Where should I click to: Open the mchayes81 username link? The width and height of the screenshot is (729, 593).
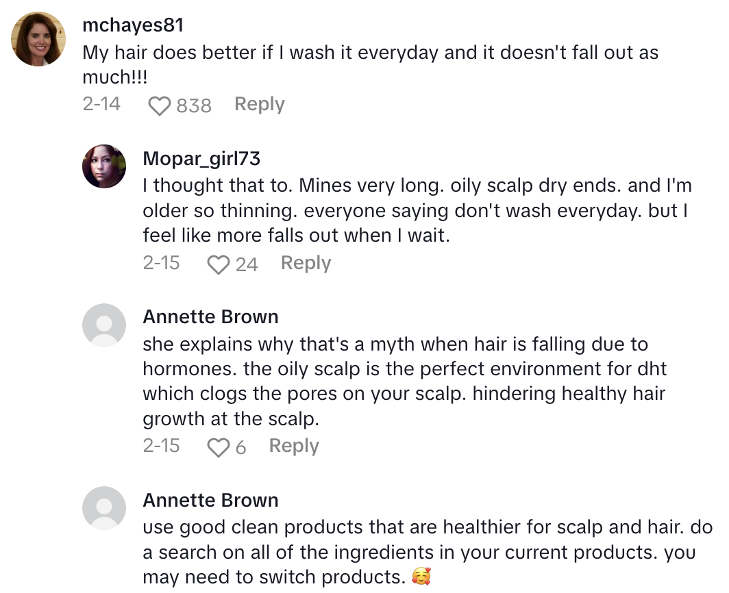(132, 25)
